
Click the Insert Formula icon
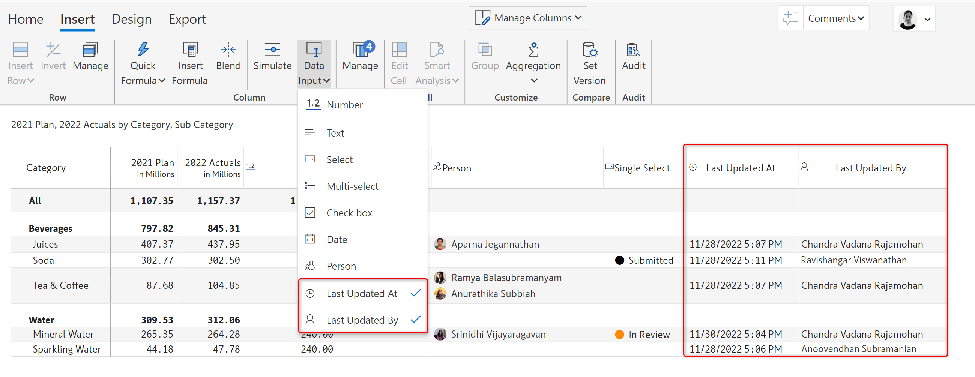(x=190, y=50)
